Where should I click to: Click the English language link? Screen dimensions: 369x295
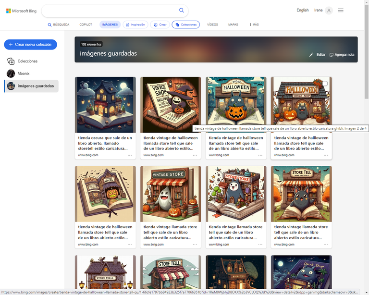302,10
